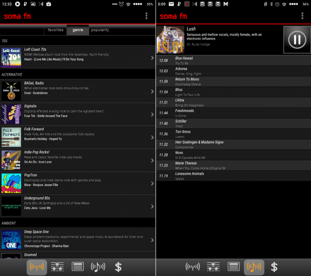Tap Marie Therese track entry
311x276 pixels.
pyautogui.click(x=234, y=165)
